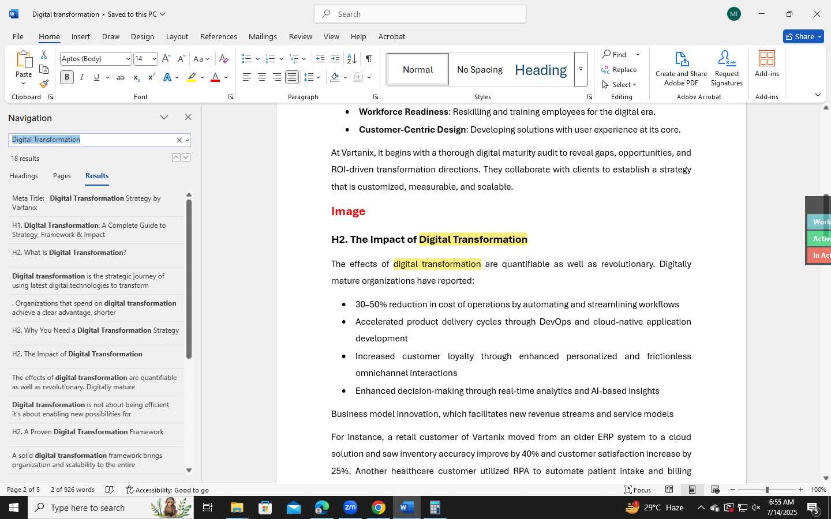Launch Chrome from the taskbar
831x519 pixels.
click(379, 507)
